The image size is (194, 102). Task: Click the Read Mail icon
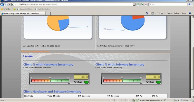click(158, 13)
